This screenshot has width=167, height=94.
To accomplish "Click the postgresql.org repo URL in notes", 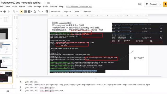I will 87,85.
